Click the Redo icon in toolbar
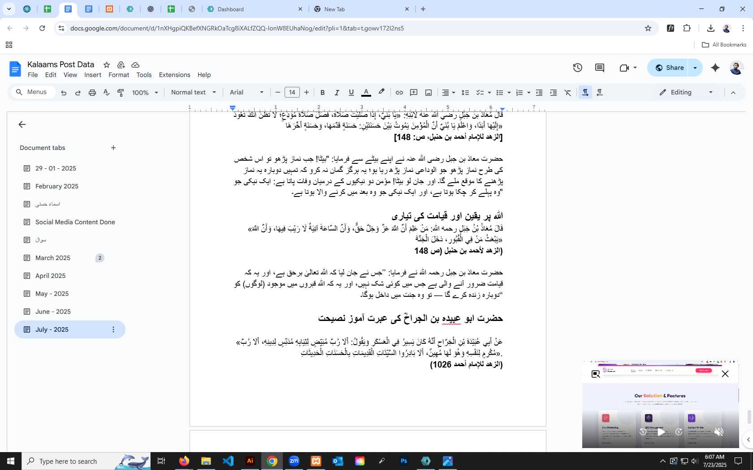The image size is (753, 470). tap(78, 93)
